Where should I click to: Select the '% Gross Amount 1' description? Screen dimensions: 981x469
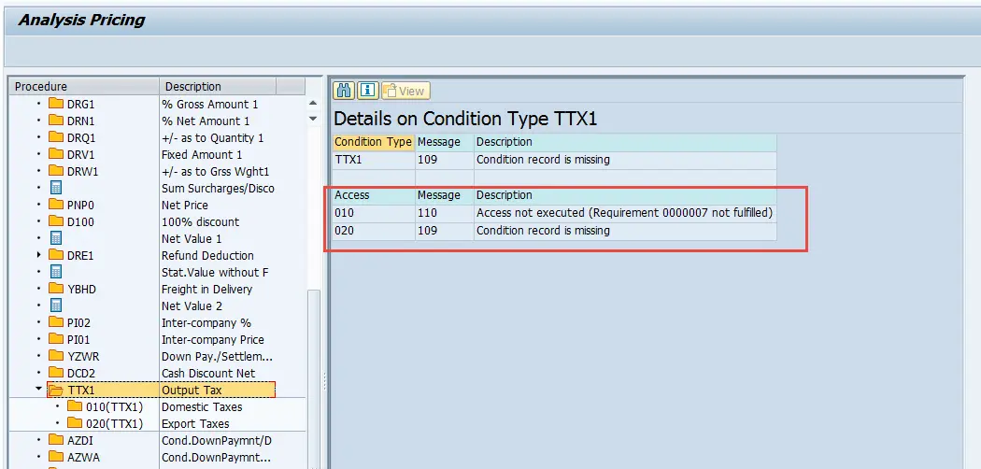click(x=209, y=104)
